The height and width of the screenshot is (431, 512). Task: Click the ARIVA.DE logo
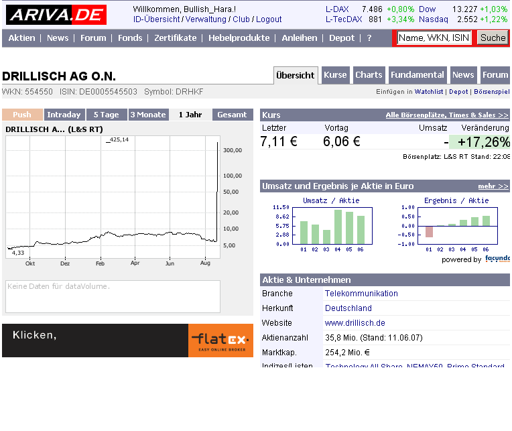tap(56, 15)
